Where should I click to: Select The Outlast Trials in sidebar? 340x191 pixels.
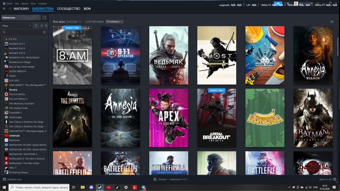pyautogui.click(x=18, y=108)
